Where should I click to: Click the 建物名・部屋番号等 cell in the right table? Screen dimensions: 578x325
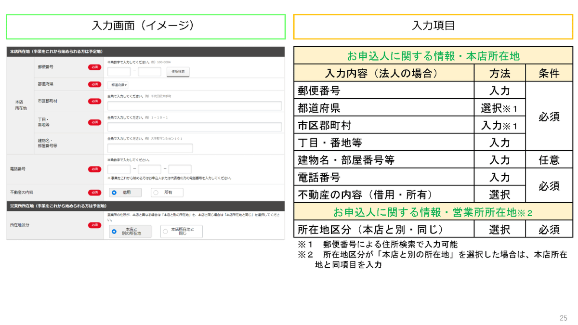[x=384, y=160]
